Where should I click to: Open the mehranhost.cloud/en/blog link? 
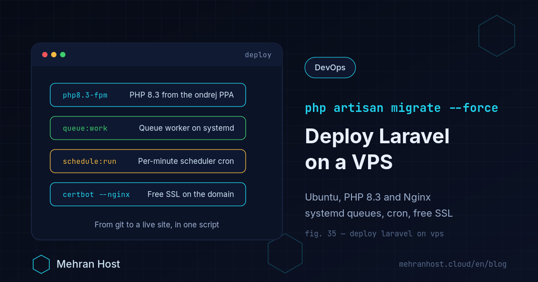click(x=453, y=264)
